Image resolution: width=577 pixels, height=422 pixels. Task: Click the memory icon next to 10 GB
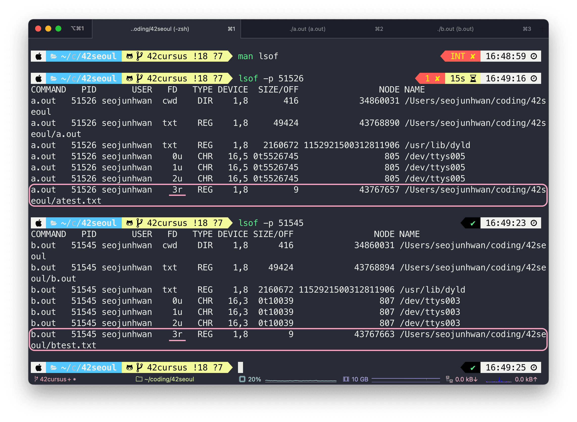pos(346,379)
